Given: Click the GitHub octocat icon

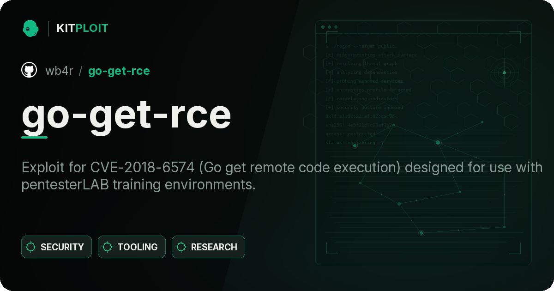Looking at the screenshot, I should pos(29,70).
